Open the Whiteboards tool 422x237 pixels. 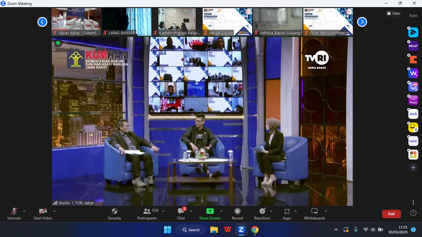point(314,214)
